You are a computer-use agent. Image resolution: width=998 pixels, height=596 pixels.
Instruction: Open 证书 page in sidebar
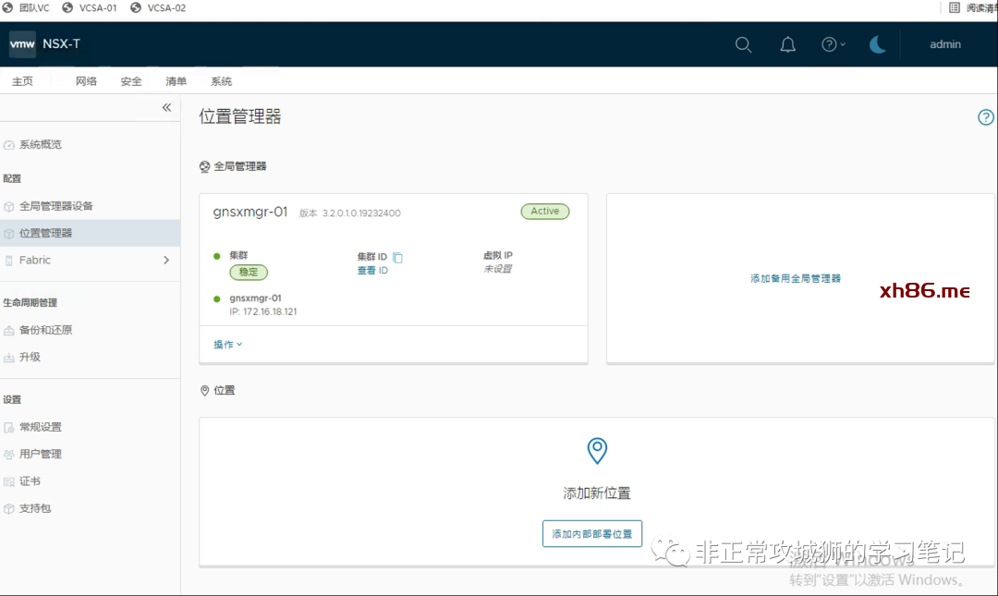(x=30, y=481)
